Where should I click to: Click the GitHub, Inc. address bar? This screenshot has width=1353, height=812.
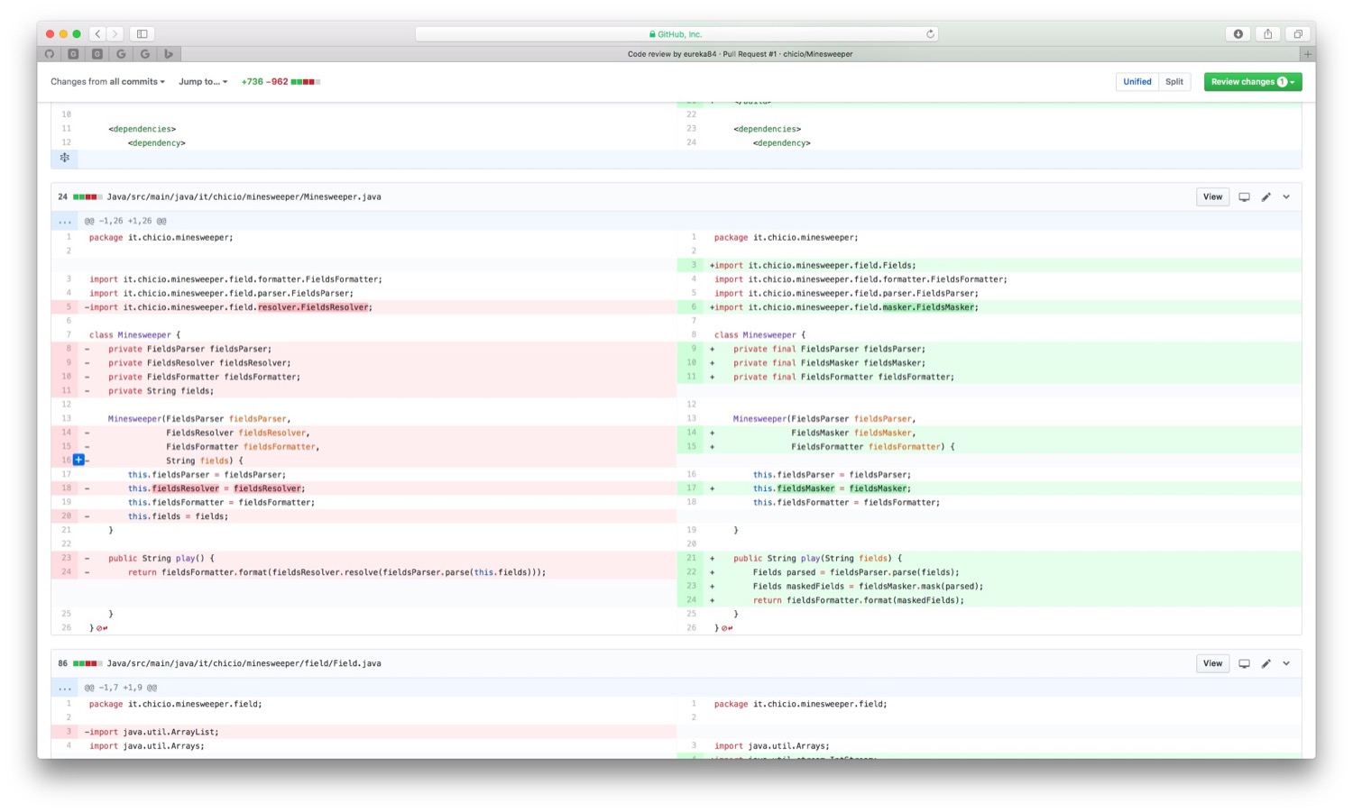click(x=676, y=34)
